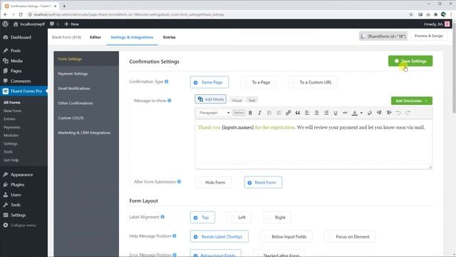Viewport: 456px width, 257px height.
Task: Open Form Settings in the side panel
Action: (86, 59)
